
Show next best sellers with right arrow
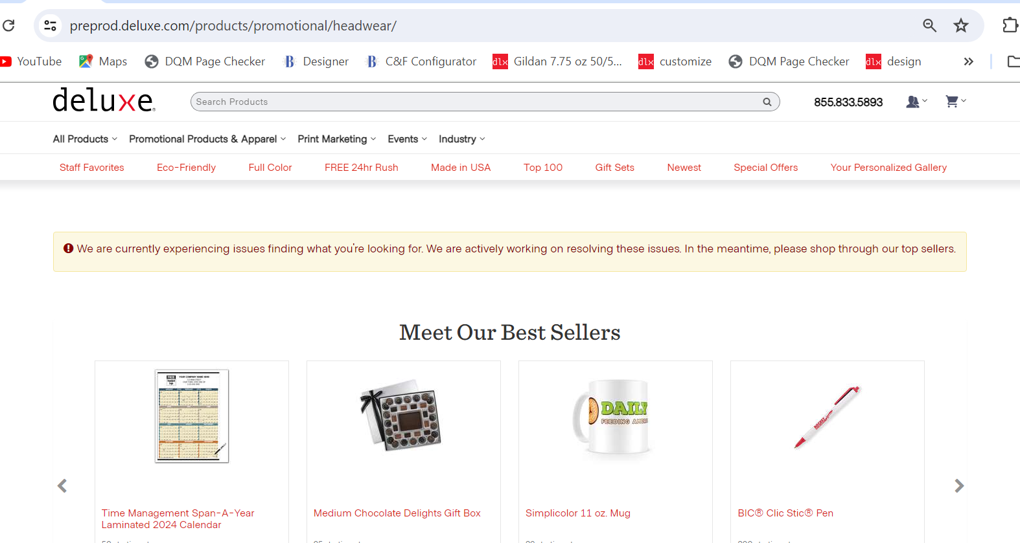pos(959,485)
